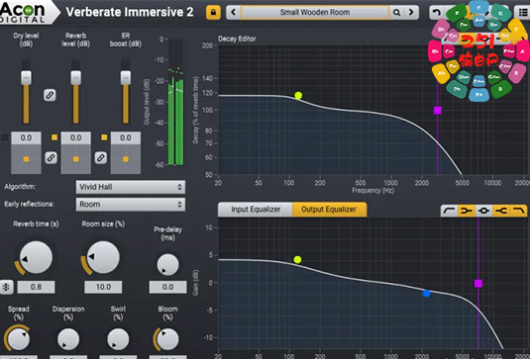This screenshot has width=530, height=359.
Task: Click the green output level meter
Action: point(175,102)
